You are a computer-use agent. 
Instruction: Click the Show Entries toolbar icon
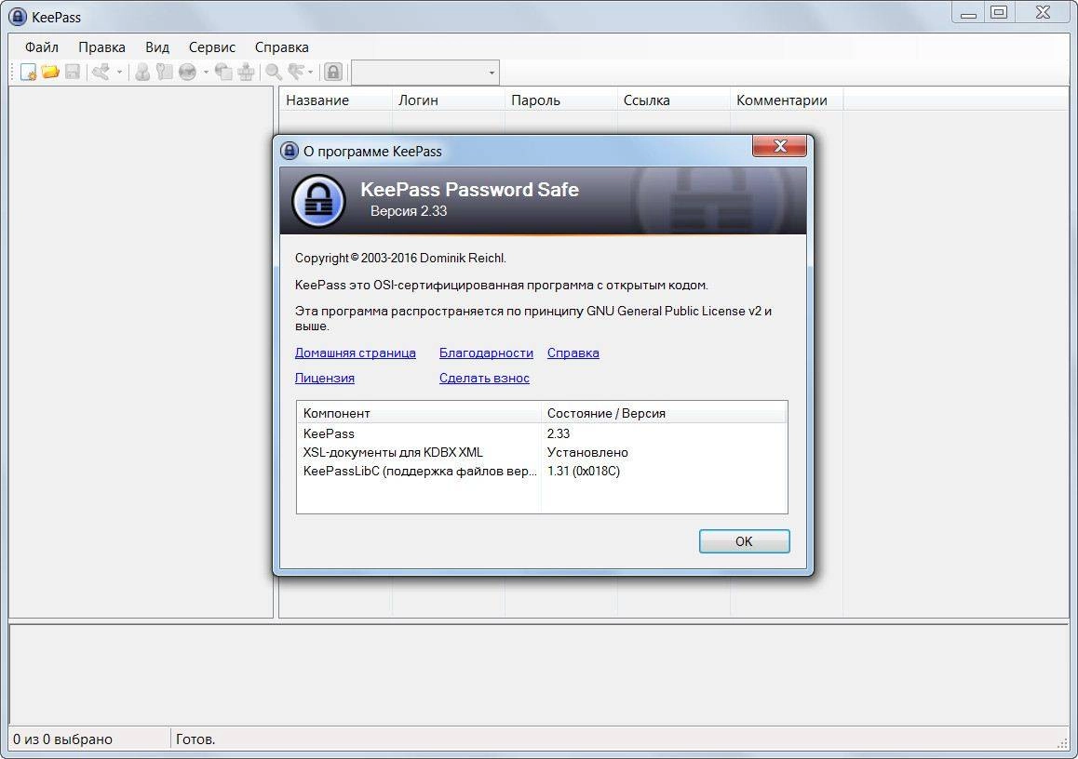coord(296,72)
